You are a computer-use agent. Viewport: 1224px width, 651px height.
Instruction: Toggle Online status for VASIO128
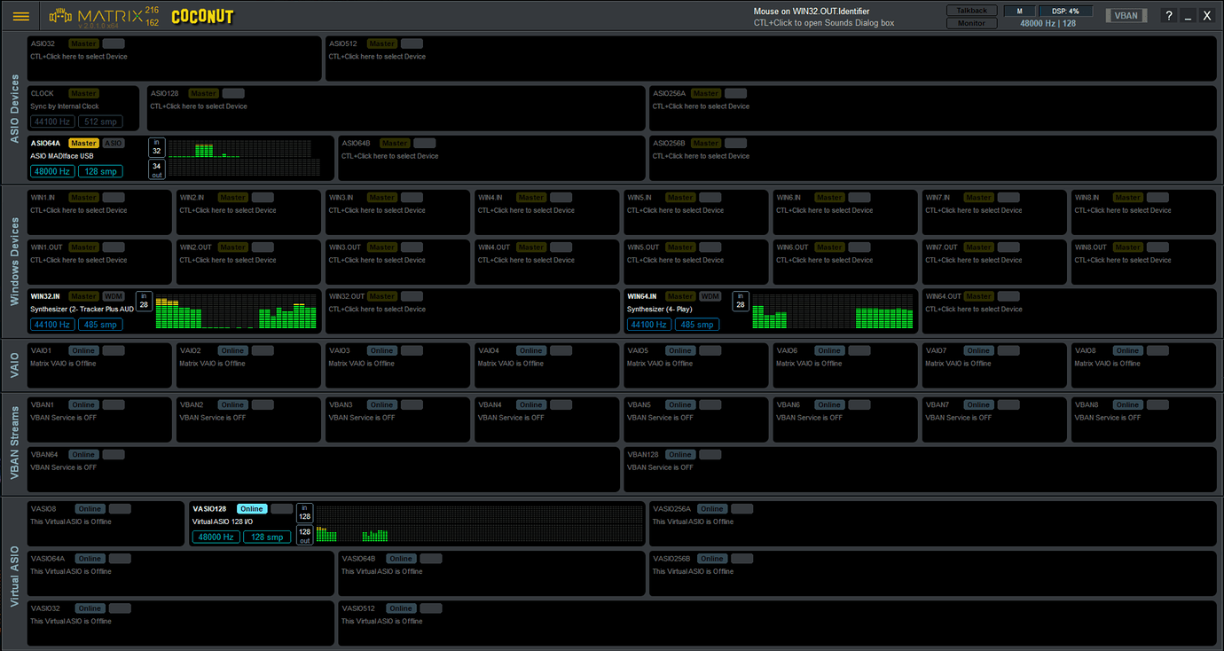pyautogui.click(x=252, y=508)
